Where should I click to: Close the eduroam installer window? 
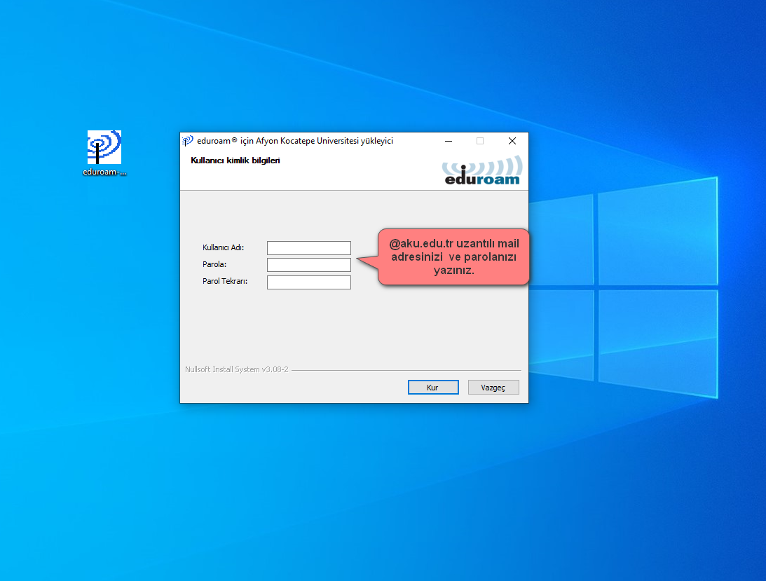tap(512, 141)
